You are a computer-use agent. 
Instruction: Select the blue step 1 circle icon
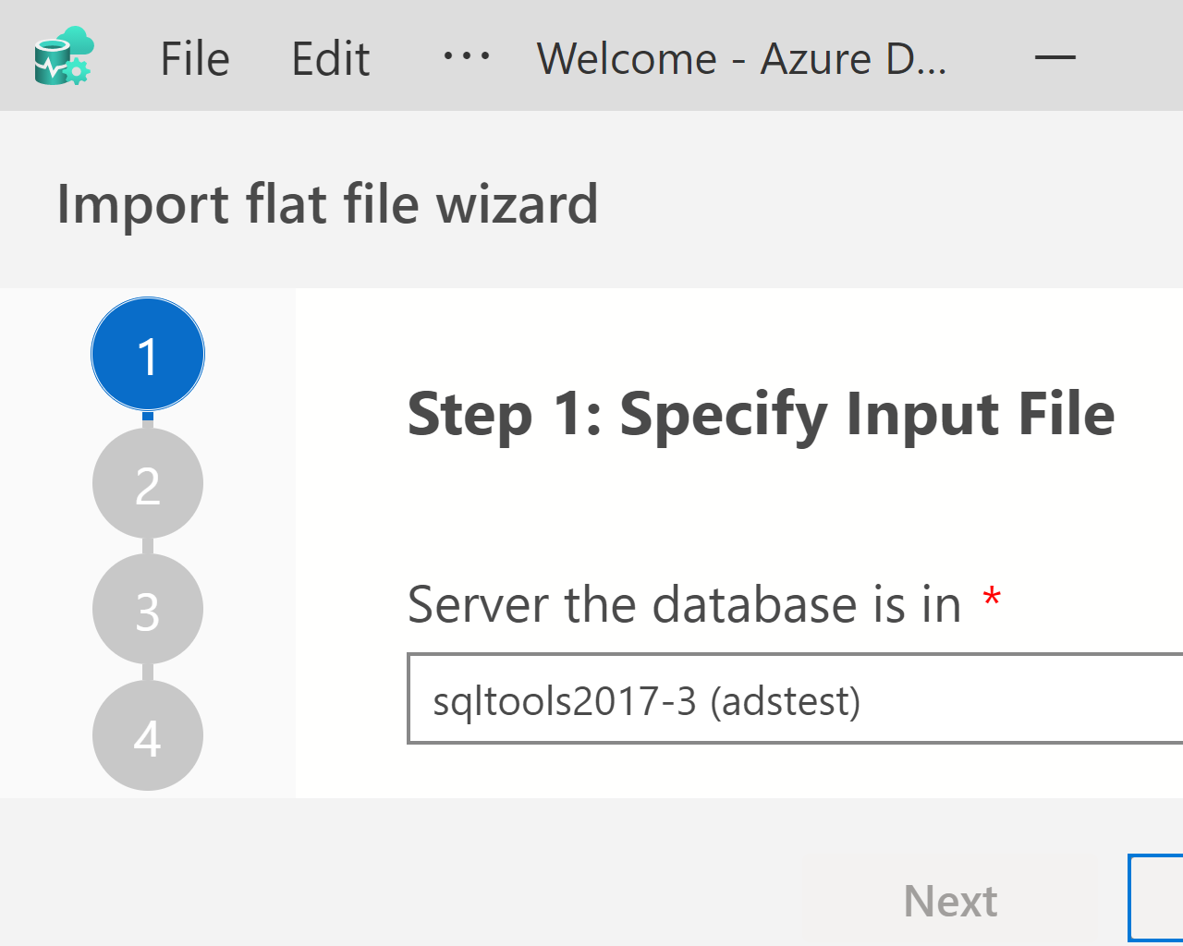point(147,353)
